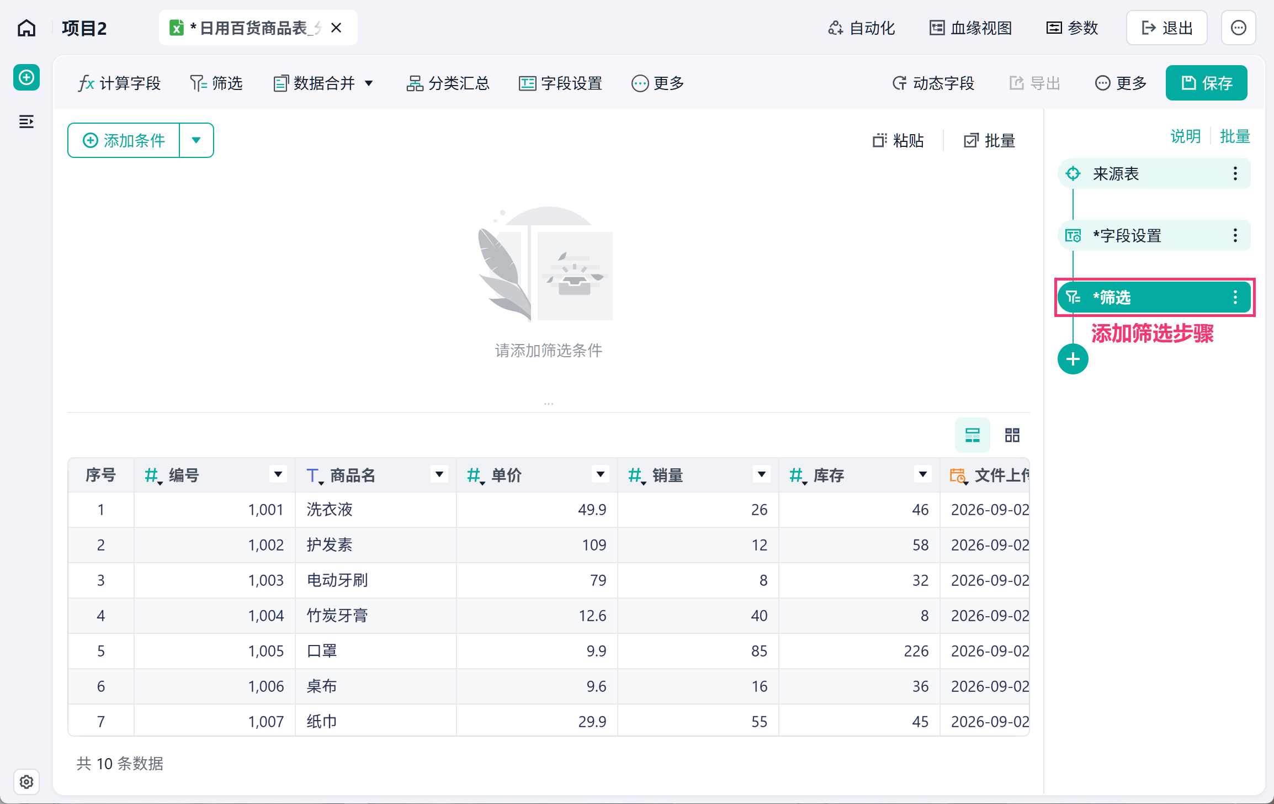Open settings gear at bottom left
Image resolution: width=1274 pixels, height=804 pixels.
[26, 782]
